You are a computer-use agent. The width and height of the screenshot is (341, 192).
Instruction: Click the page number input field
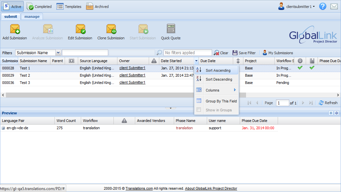pos(282,103)
